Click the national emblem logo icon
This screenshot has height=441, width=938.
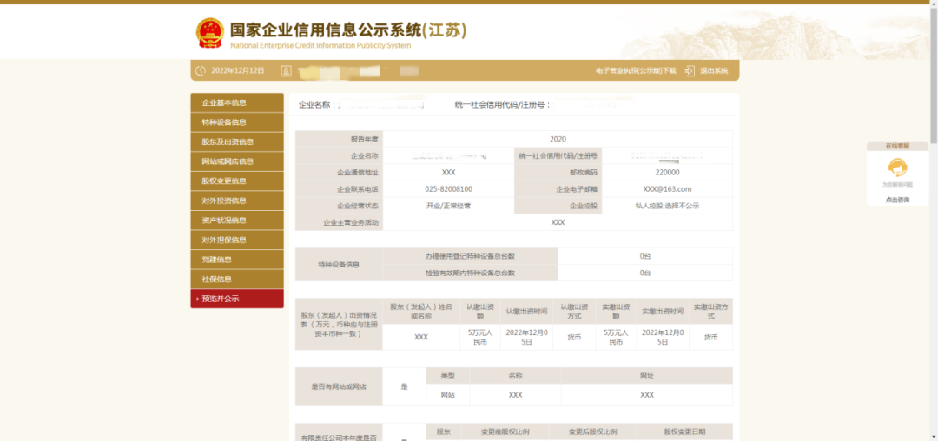[x=209, y=33]
